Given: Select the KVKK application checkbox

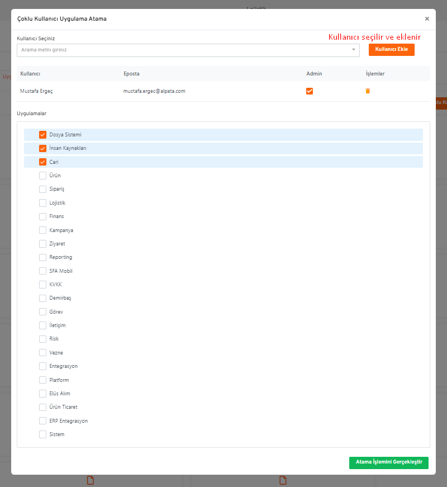Looking at the screenshot, I should pos(42,285).
